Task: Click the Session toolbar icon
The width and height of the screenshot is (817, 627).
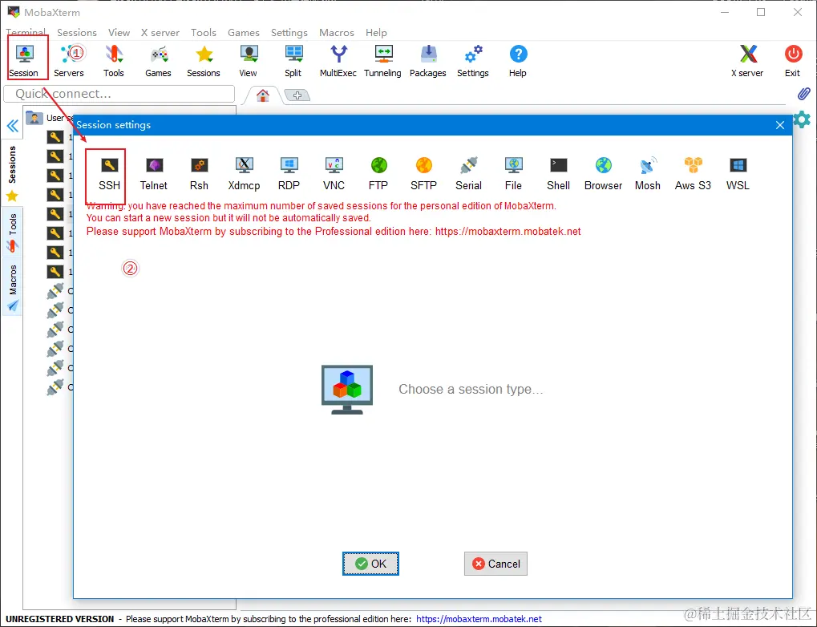Action: pyautogui.click(x=24, y=61)
